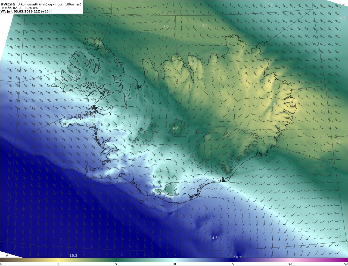Click the colorbar tick label 0
Viewport: 348px width, 266px height.
point(1,264)
